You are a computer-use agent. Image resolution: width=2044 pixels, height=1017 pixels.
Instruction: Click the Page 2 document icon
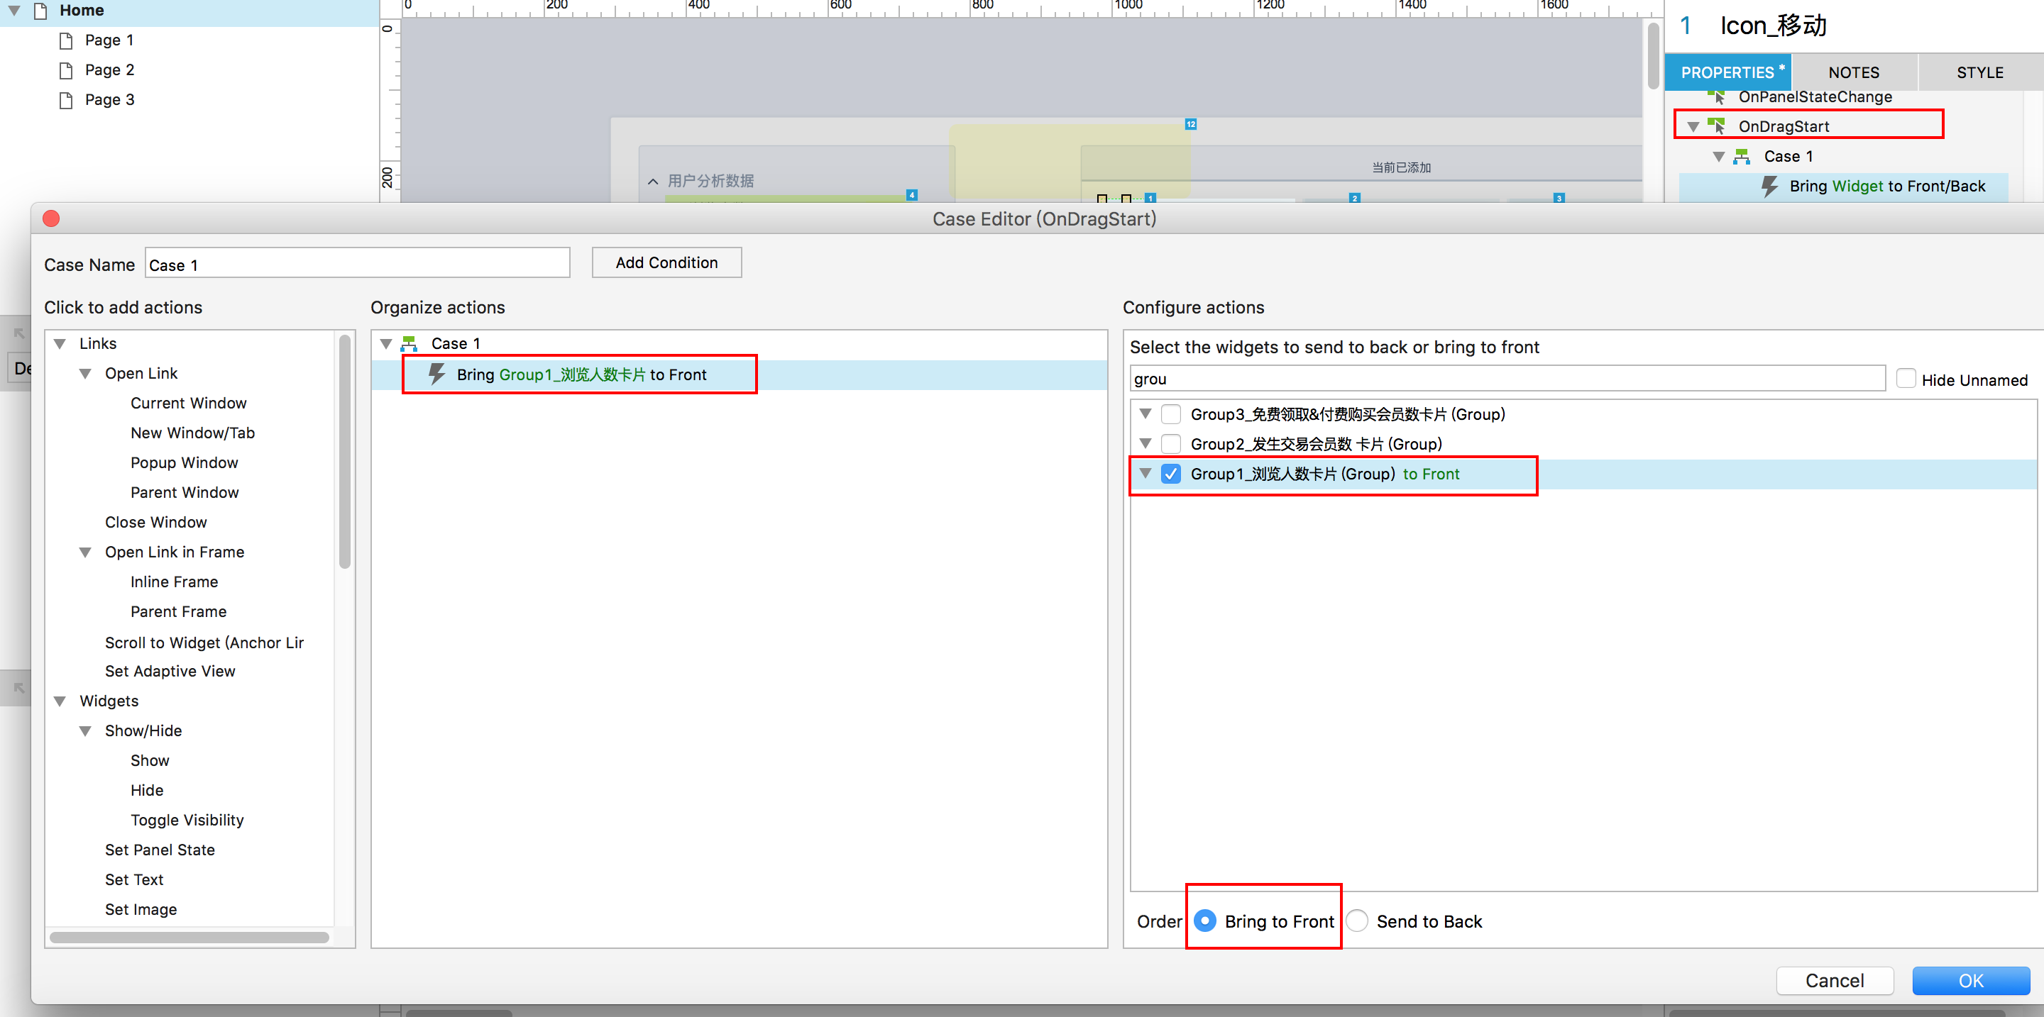67,70
